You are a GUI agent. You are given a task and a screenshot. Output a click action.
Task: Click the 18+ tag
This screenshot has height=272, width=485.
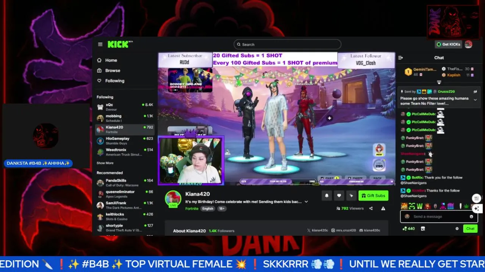coord(222,209)
